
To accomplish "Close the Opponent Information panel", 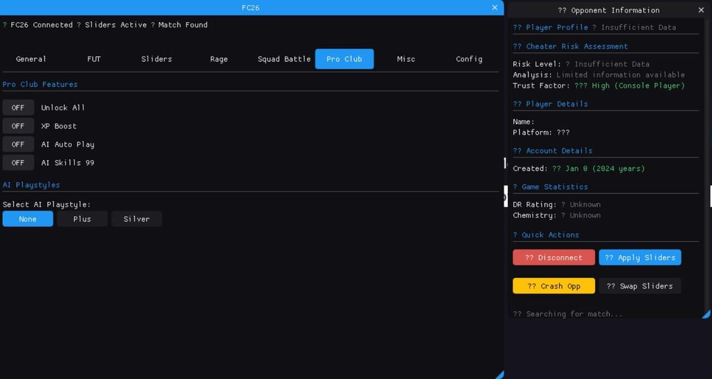I will (701, 10).
